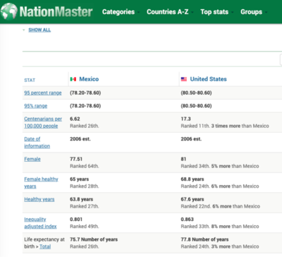Open the United States country link

pos(208,79)
